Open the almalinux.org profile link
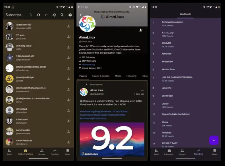Image resolution: width=225 pixels, height=166 pixels. 88,64
